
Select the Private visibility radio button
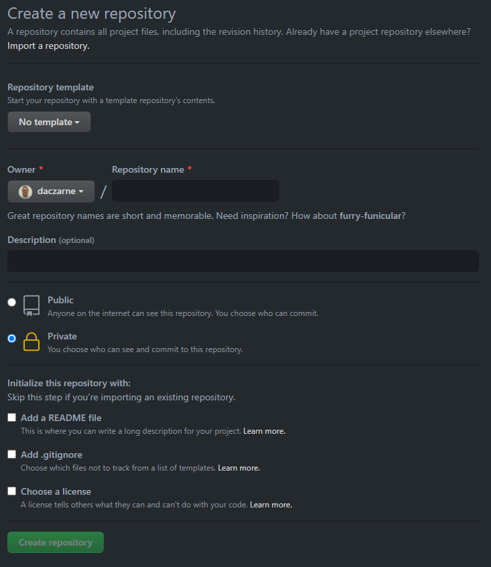pyautogui.click(x=11, y=339)
